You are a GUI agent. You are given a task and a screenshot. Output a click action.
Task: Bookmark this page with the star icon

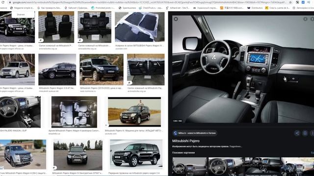[290, 2]
